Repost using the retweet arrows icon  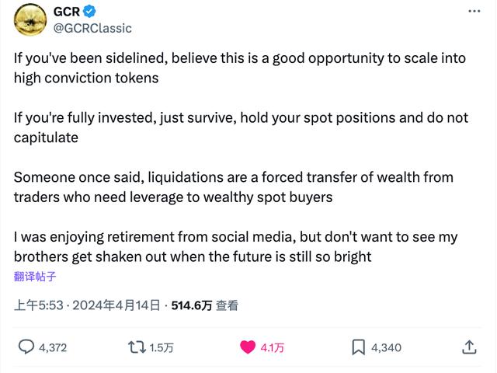tap(137, 347)
